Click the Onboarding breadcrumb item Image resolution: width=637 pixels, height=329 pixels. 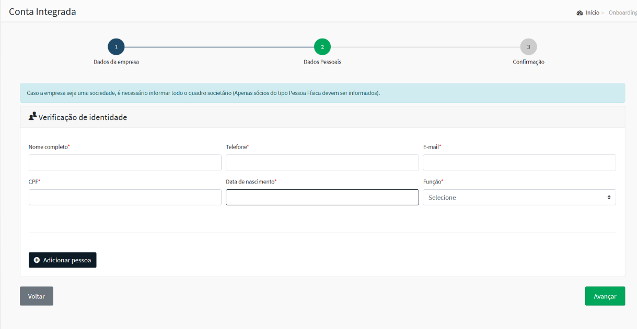tap(622, 13)
